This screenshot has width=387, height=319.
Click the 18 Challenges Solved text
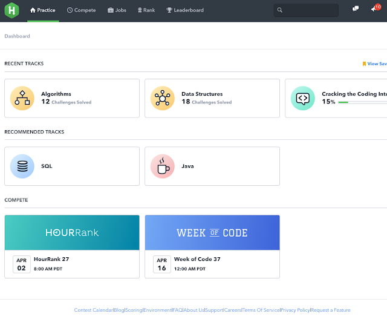tap(207, 102)
